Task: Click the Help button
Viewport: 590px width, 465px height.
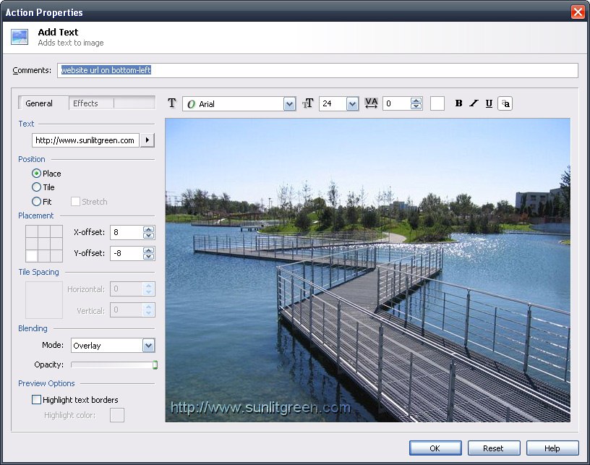Action: point(552,448)
